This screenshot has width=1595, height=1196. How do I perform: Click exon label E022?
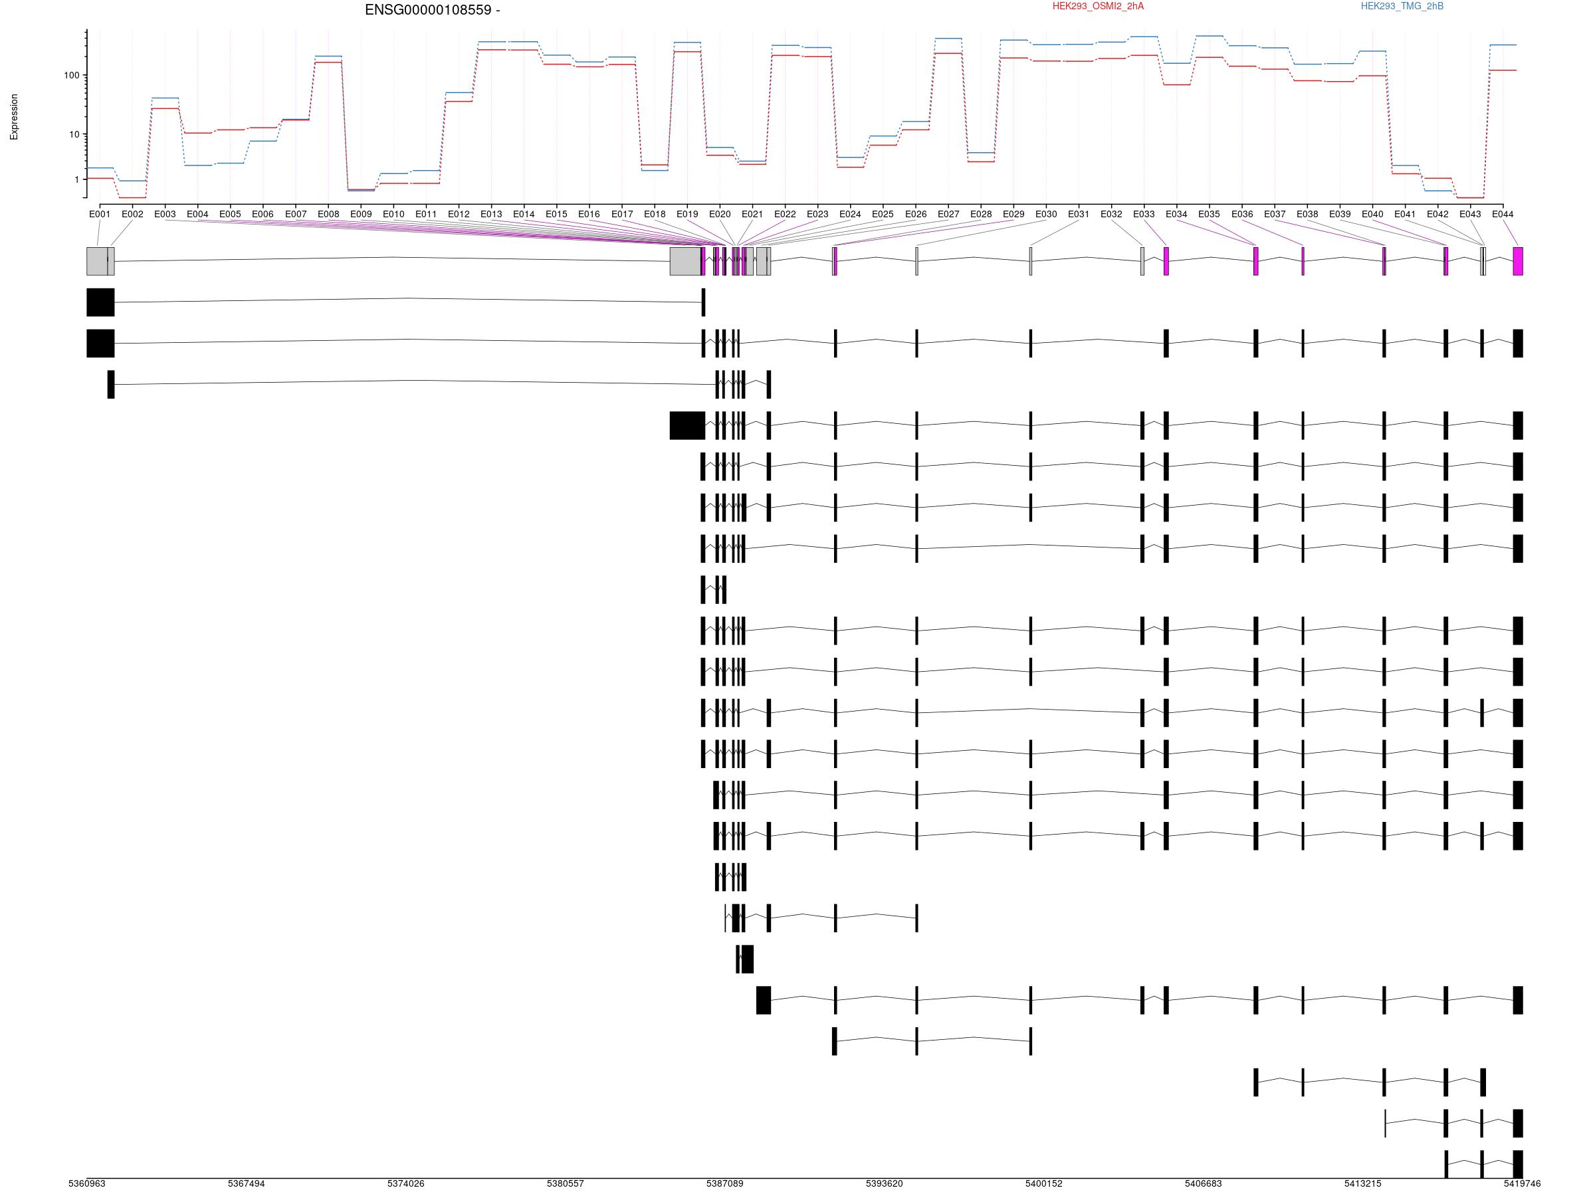click(x=786, y=214)
